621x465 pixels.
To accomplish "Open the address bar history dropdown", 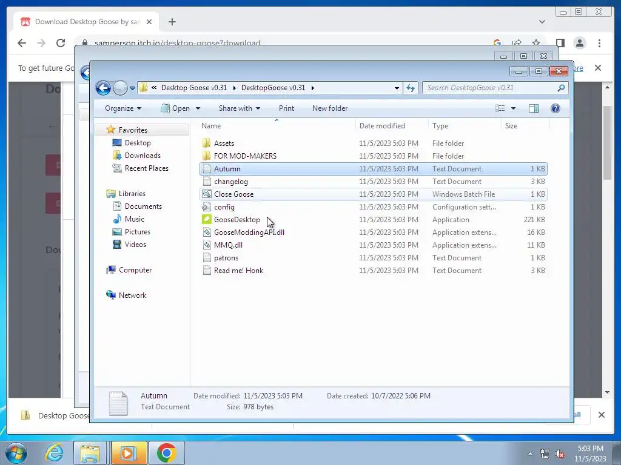I will pos(397,88).
